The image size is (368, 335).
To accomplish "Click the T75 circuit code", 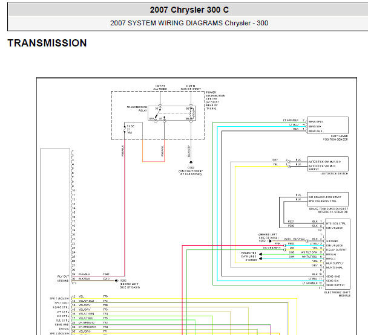I will click(105, 318).
